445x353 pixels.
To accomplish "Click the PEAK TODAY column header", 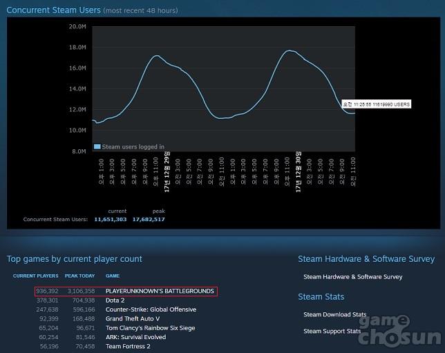I will tap(79, 276).
